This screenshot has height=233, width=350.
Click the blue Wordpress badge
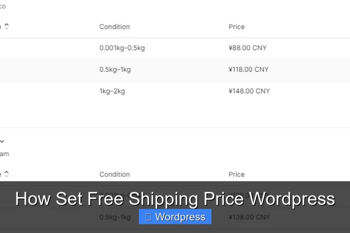(x=175, y=217)
